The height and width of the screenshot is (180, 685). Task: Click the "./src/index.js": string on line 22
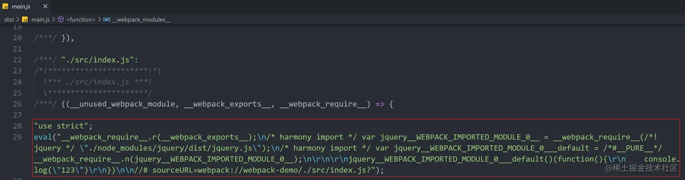point(100,60)
